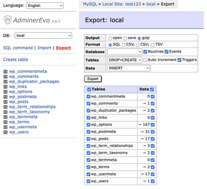
Task: Toggle the Events checkbox
Action: tap(166, 52)
